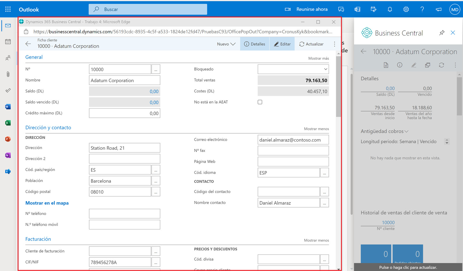Open the CIF/NIF lookup ellipsis
This screenshot has width=463, height=271.
pyautogui.click(x=156, y=262)
